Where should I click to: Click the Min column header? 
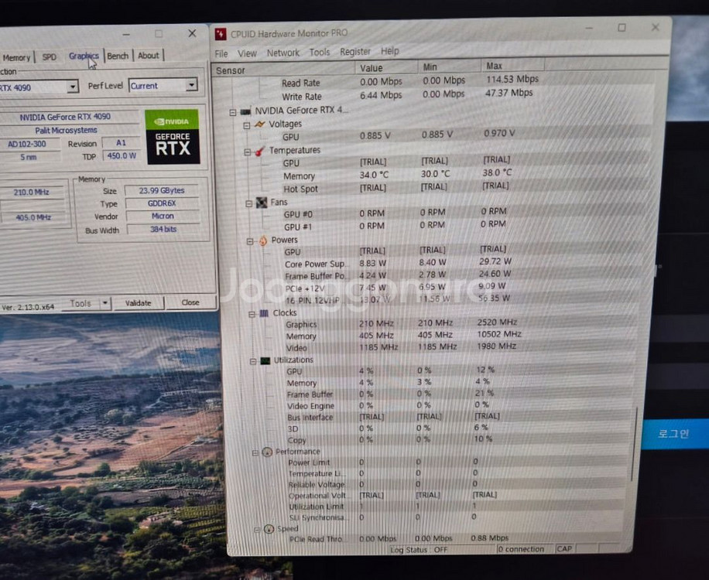[x=450, y=67]
